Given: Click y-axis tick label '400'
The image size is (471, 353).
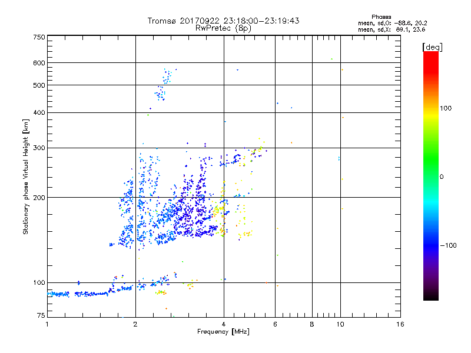Looking at the screenshot, I should (39, 113).
